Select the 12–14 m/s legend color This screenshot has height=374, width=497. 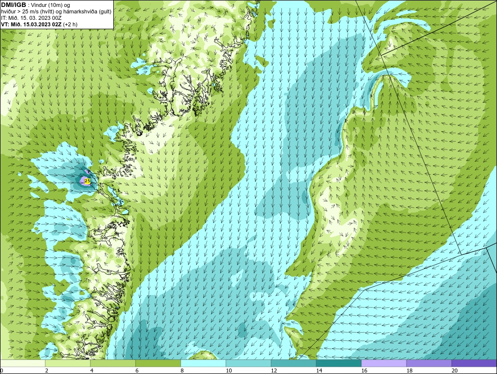pos(294,363)
